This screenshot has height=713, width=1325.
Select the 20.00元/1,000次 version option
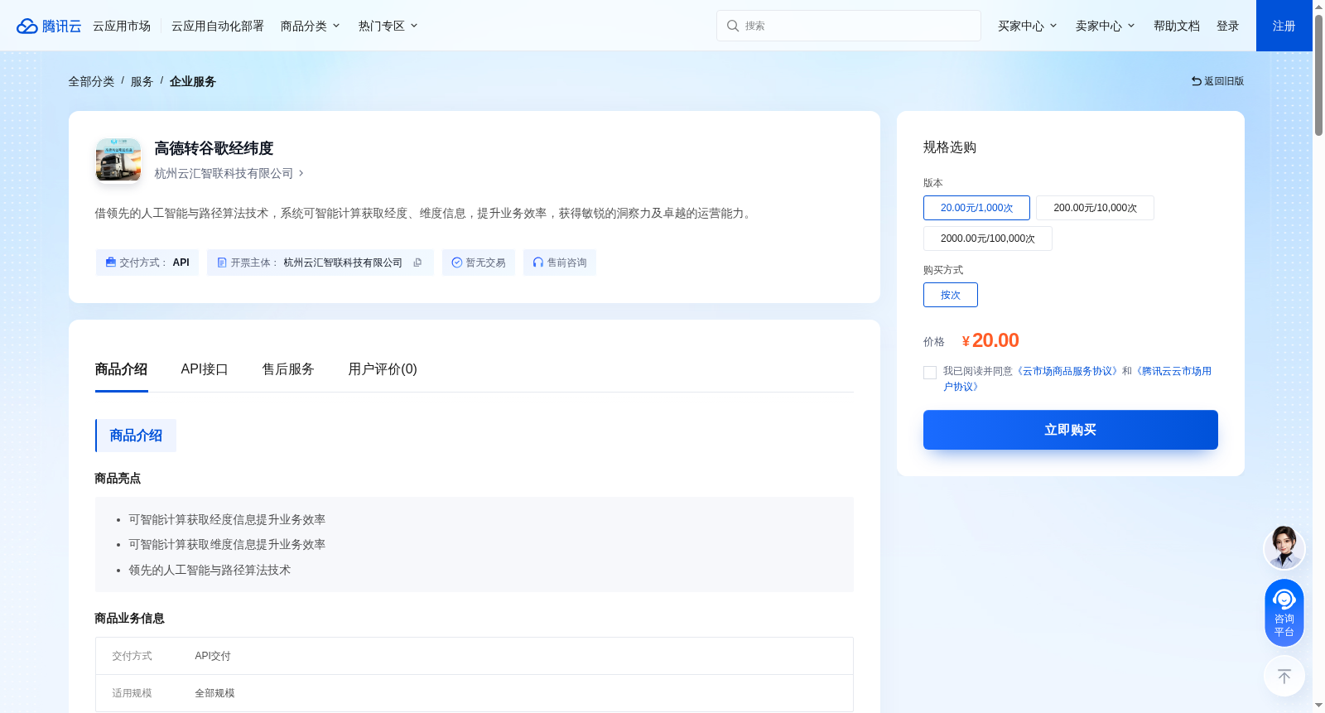[976, 208]
